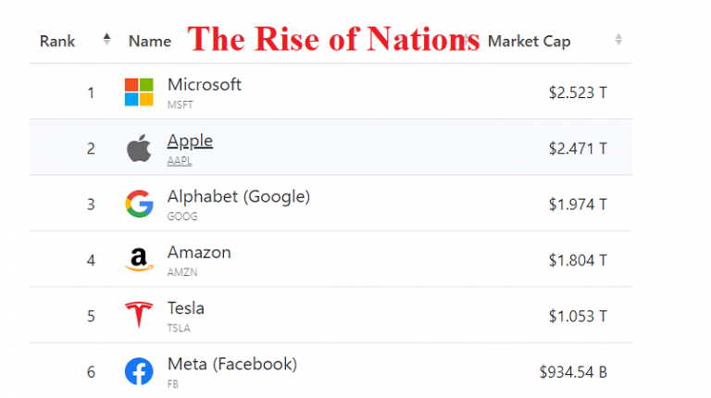Viewport: 711px width, 398px height.
Task: Click the Rank column header
Action: point(57,41)
